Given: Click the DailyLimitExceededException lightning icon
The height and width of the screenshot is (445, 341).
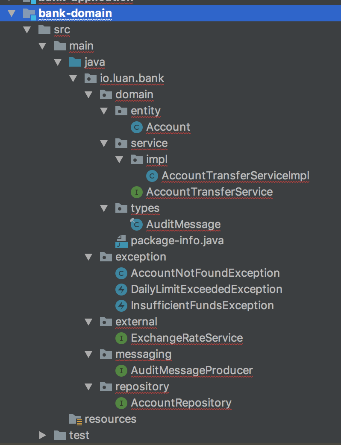Looking at the screenshot, I should 121,290.
